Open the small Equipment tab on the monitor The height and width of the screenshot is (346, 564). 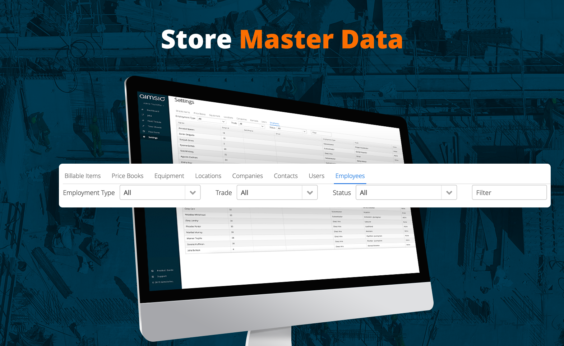[214, 116]
